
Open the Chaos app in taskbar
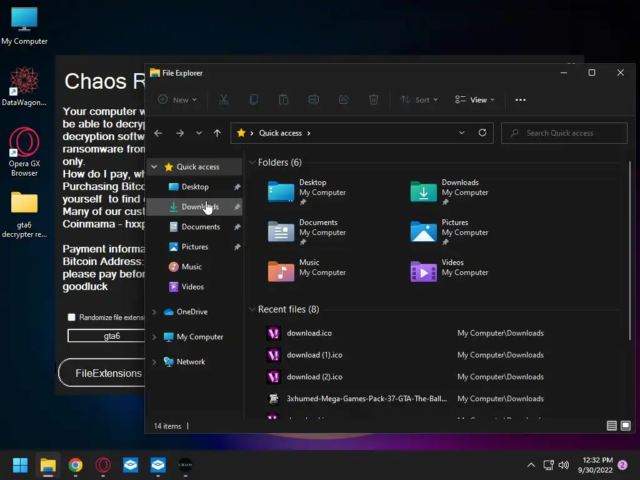click(x=185, y=465)
